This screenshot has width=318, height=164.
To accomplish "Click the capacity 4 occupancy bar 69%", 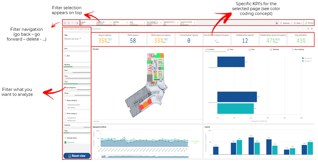I will (251, 146).
